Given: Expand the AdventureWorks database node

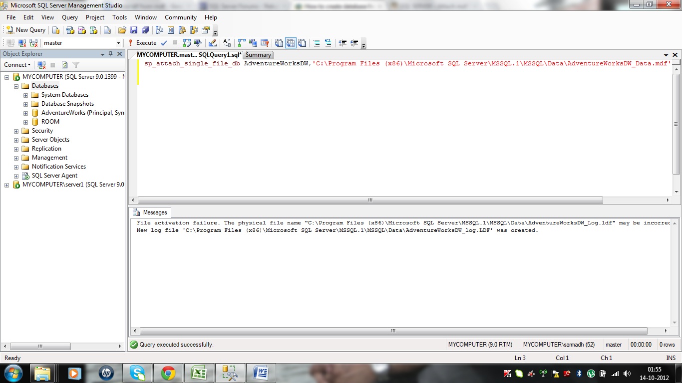Looking at the screenshot, I should click(25, 113).
